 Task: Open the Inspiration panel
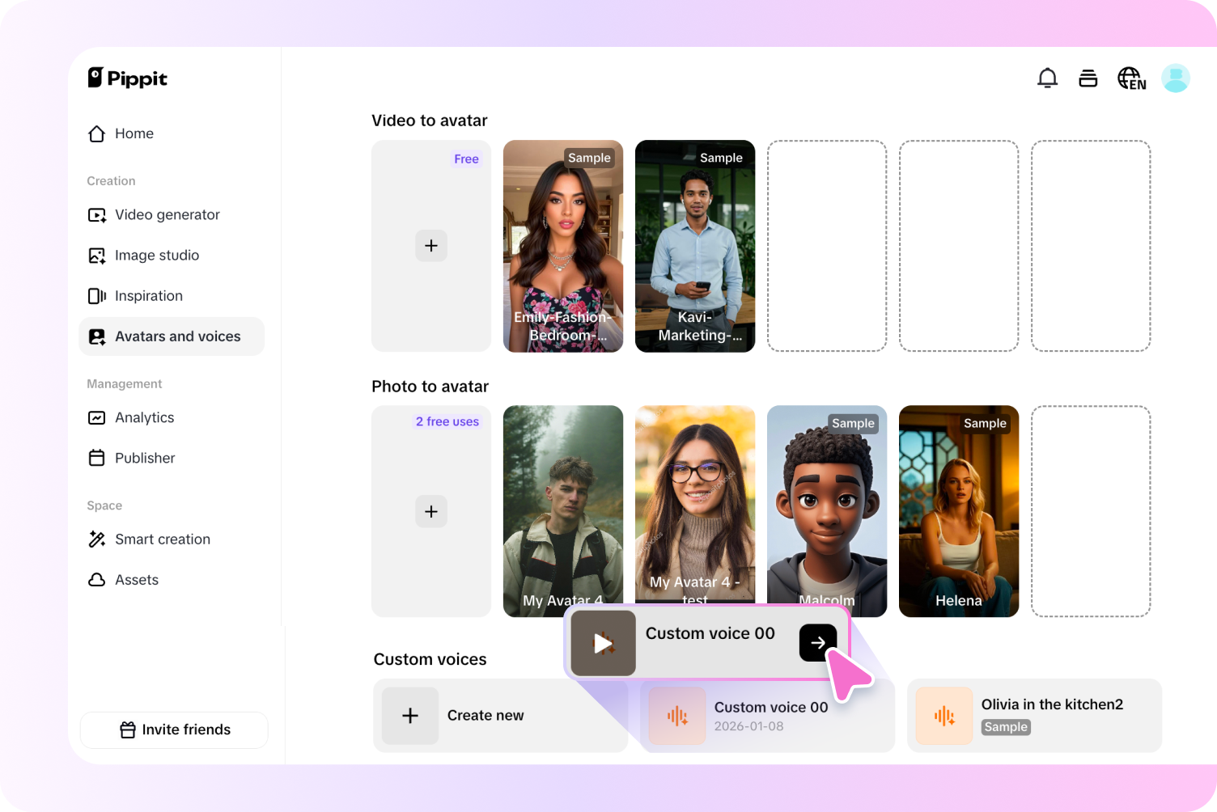(x=148, y=295)
